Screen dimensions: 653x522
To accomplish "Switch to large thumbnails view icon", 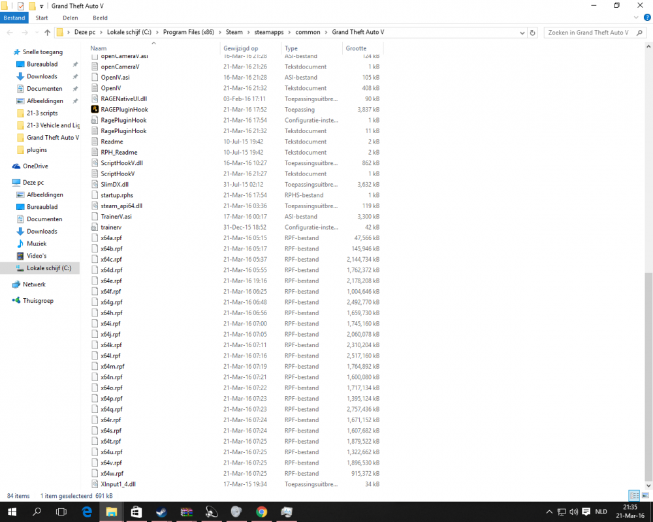I will point(645,495).
